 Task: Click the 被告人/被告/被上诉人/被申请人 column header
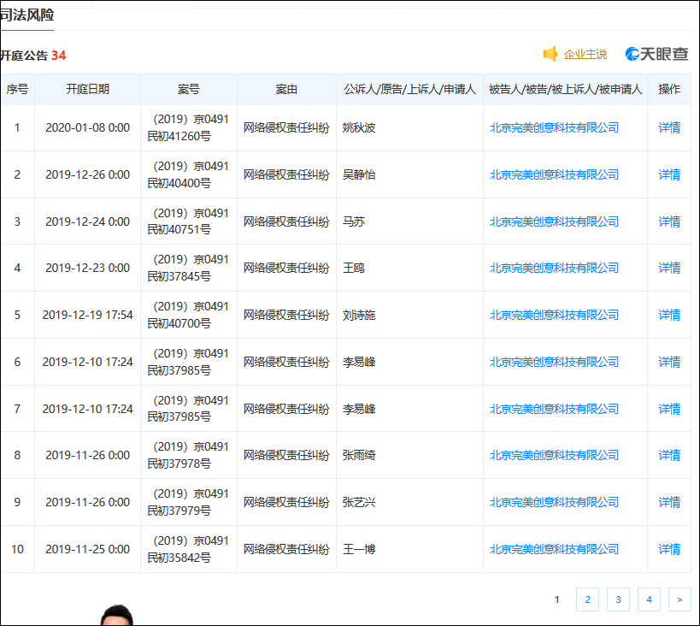click(565, 89)
